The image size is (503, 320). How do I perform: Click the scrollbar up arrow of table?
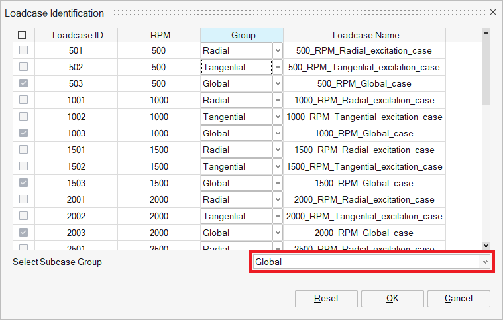(486, 33)
